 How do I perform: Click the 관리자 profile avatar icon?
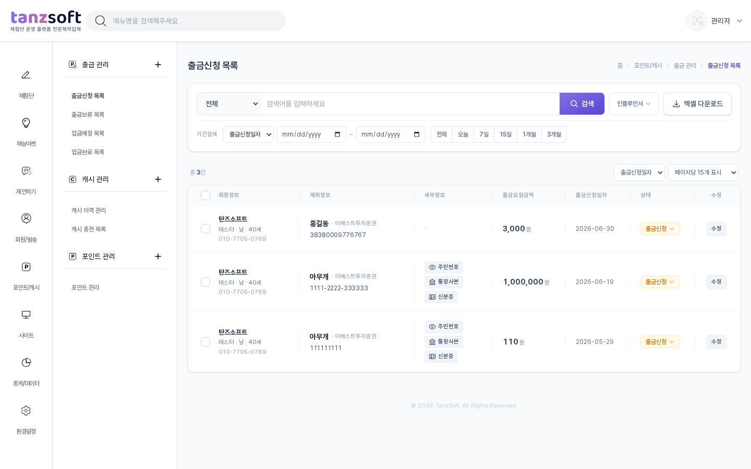pos(697,21)
